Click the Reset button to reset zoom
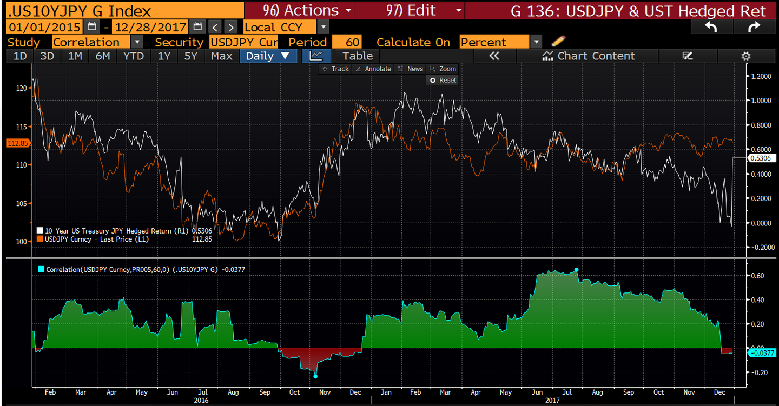The image size is (779, 406). [442, 80]
